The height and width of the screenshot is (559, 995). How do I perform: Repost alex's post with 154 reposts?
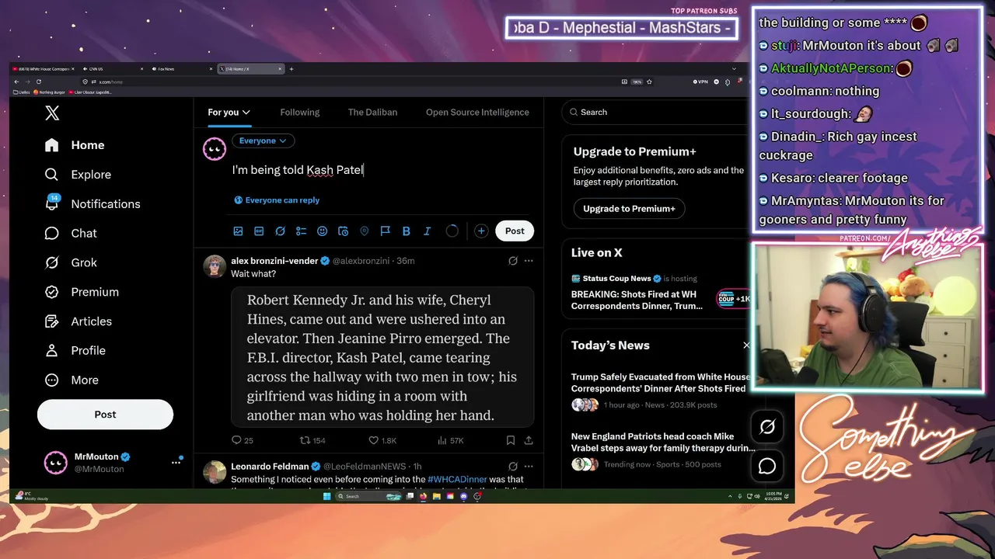[312, 440]
